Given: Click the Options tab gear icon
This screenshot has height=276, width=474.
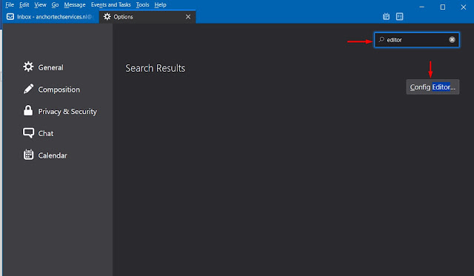Looking at the screenshot, I should [107, 16].
